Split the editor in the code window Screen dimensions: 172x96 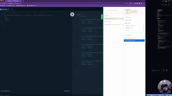tap(169, 5)
